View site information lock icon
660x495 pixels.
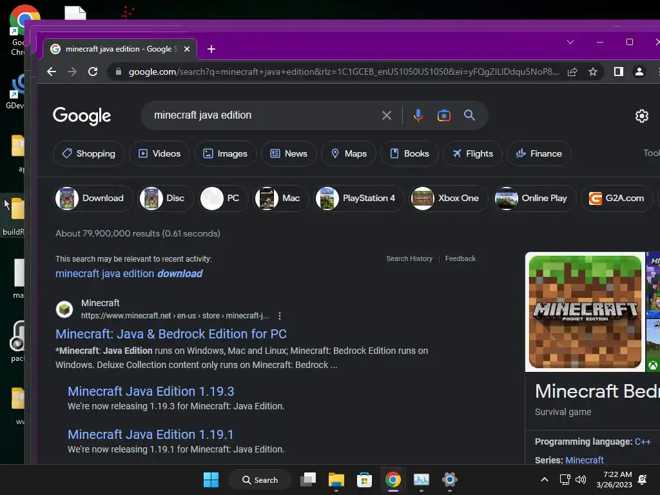pos(119,72)
